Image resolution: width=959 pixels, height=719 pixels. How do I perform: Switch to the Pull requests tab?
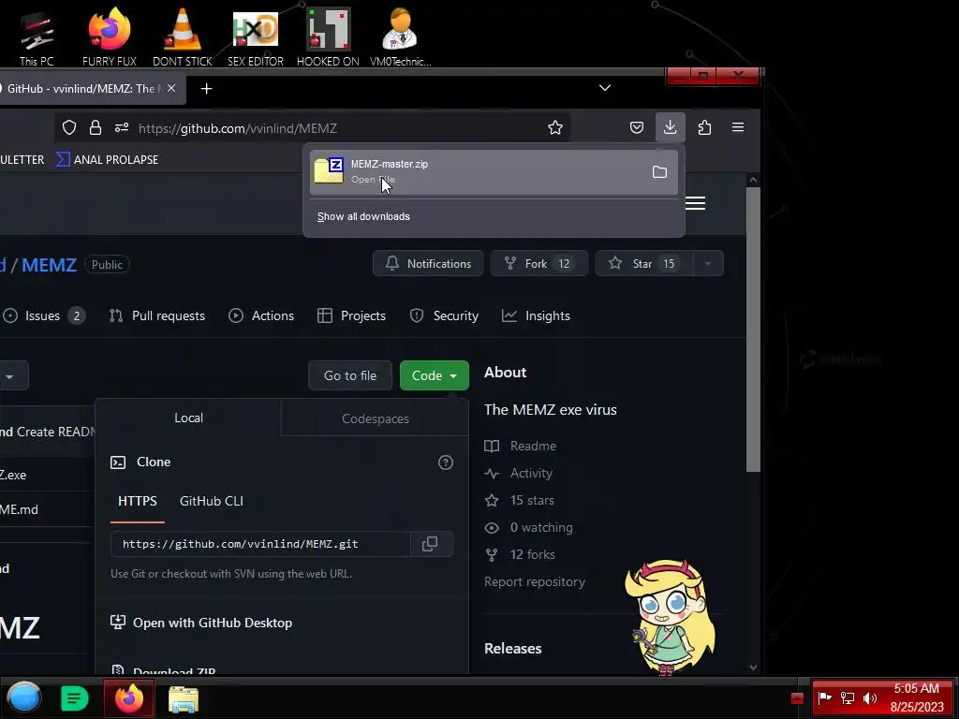(157, 315)
